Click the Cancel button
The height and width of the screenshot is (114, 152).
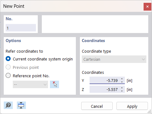[97, 106]
